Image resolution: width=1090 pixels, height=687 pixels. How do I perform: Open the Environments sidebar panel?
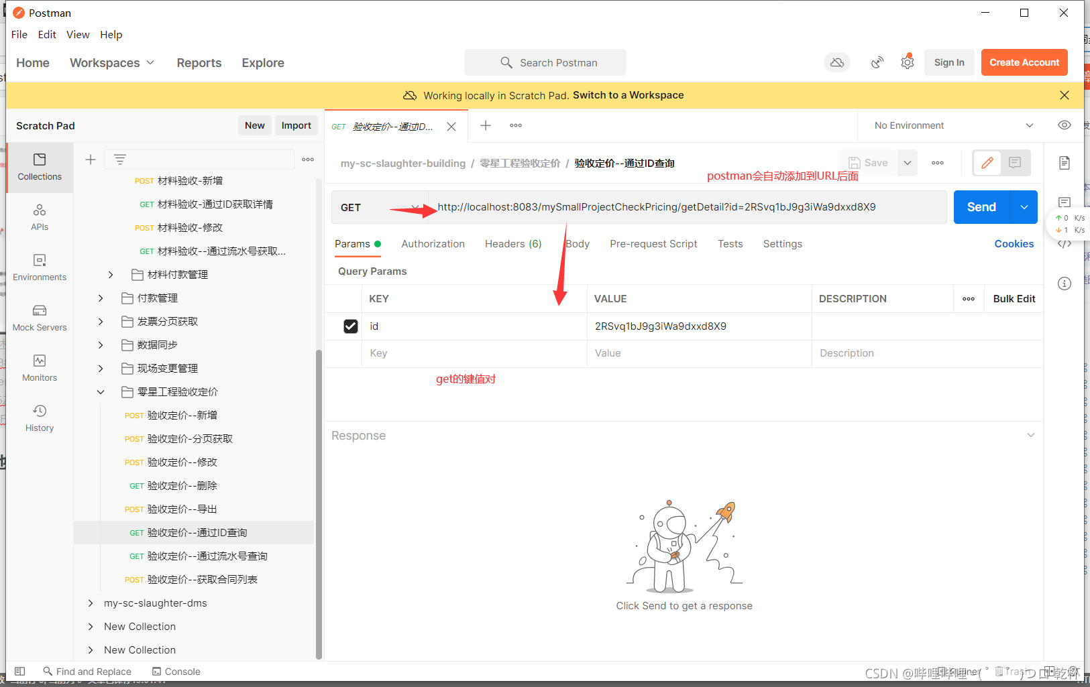coord(40,267)
